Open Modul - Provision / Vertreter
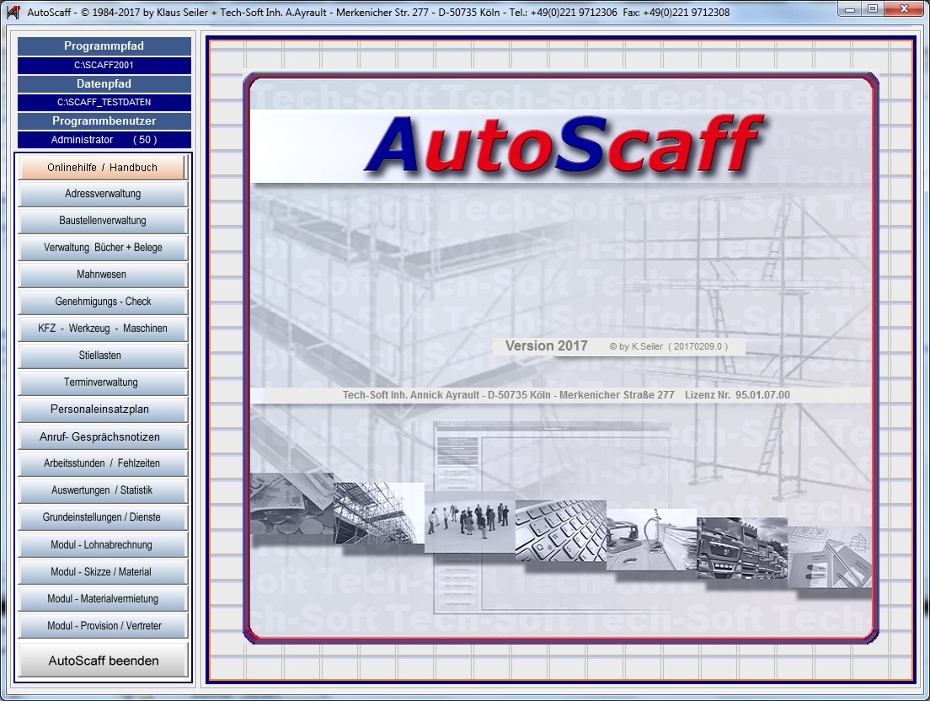Screen dimensions: 930x701 click(103, 626)
